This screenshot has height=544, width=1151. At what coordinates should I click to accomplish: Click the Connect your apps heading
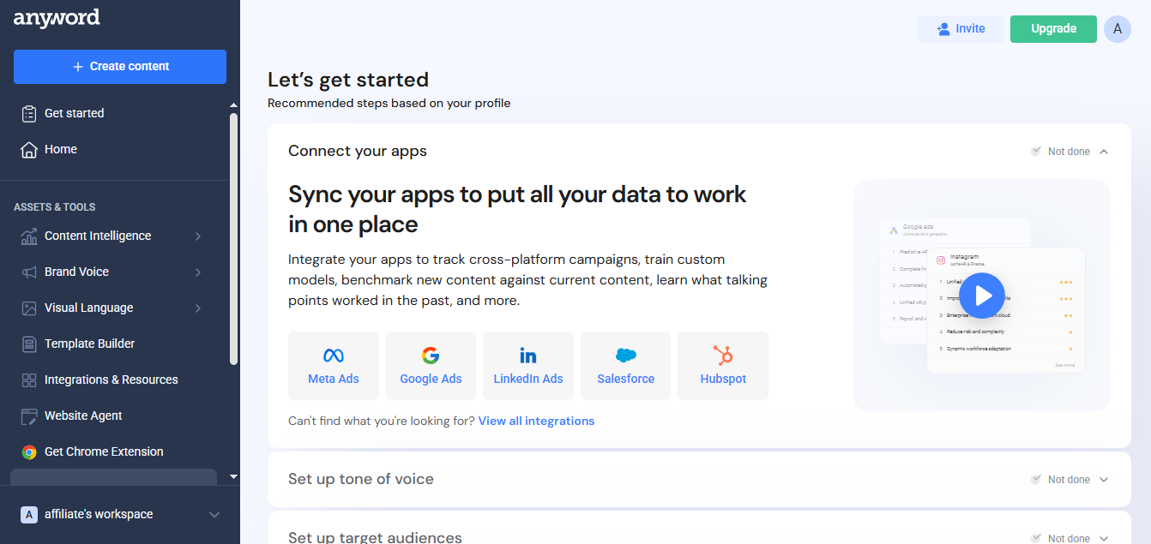tap(358, 151)
